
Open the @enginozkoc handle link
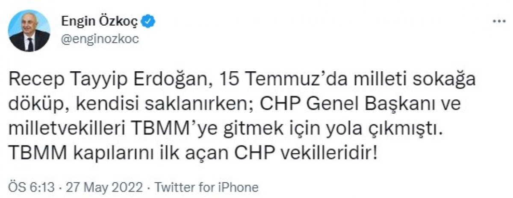click(x=100, y=39)
